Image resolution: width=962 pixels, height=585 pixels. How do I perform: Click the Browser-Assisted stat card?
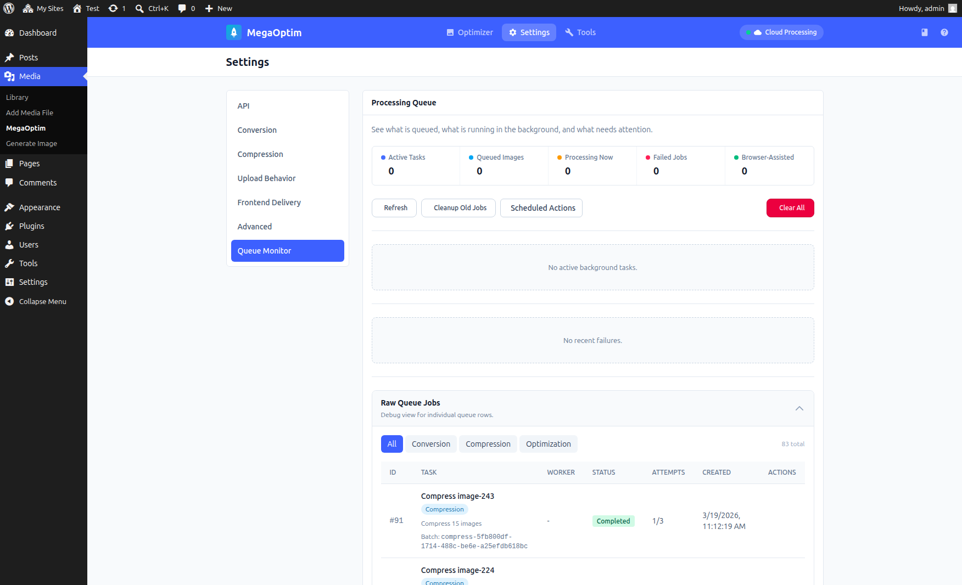[x=769, y=166]
